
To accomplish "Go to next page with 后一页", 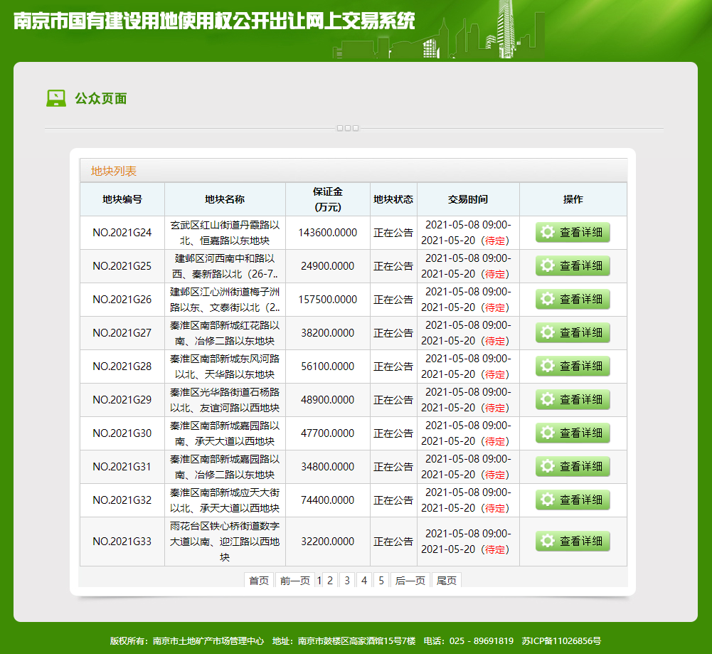I will coord(410,581).
